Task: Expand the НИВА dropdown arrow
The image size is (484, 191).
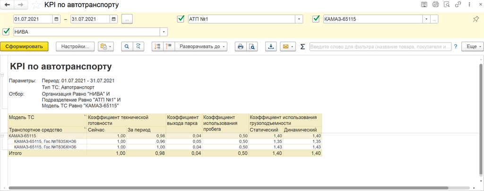Action: [x=164, y=32]
